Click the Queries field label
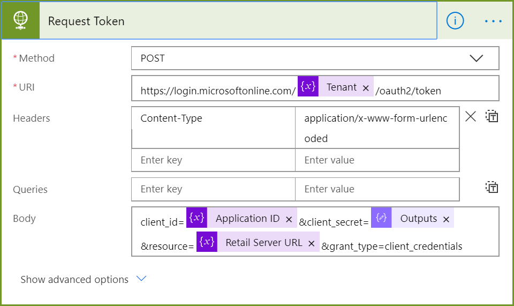 [x=30, y=190]
